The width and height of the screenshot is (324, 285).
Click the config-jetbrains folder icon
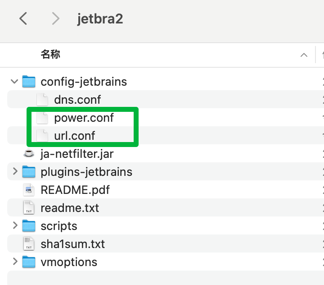click(29, 82)
